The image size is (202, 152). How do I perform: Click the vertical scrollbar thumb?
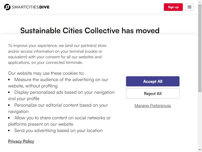point(200,48)
